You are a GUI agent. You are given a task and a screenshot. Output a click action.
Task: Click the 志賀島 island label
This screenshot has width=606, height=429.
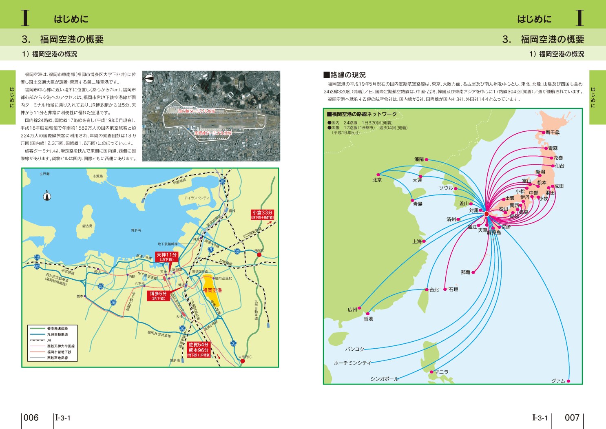97,176
